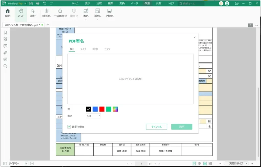Open the attachments paperclip panel

[5, 53]
